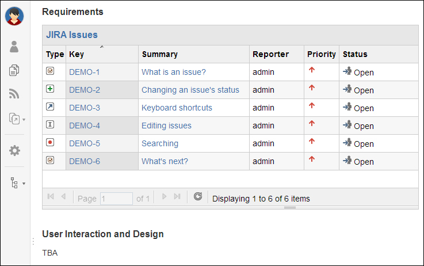This screenshot has height=266, width=424.
Task: Click the JIRA Issues title link
Action: click(72, 35)
